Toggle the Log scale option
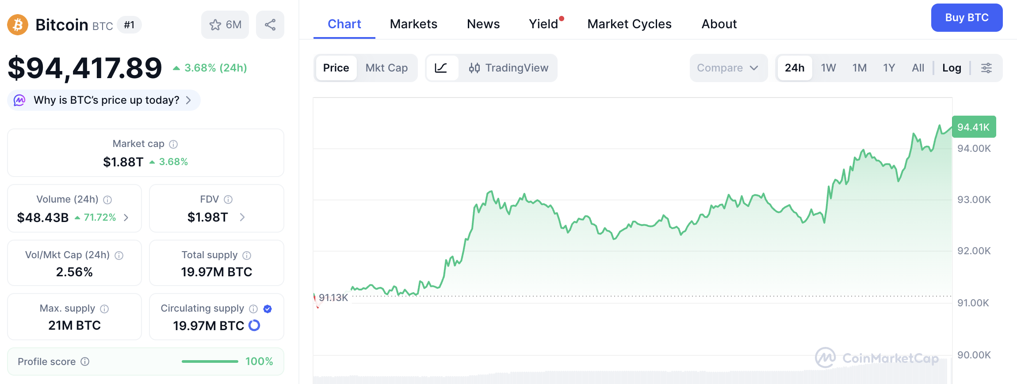 pos(952,68)
